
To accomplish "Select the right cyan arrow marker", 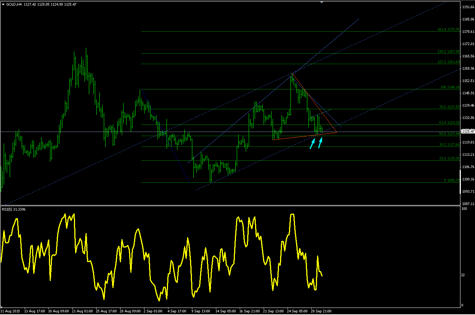I will [x=320, y=142].
